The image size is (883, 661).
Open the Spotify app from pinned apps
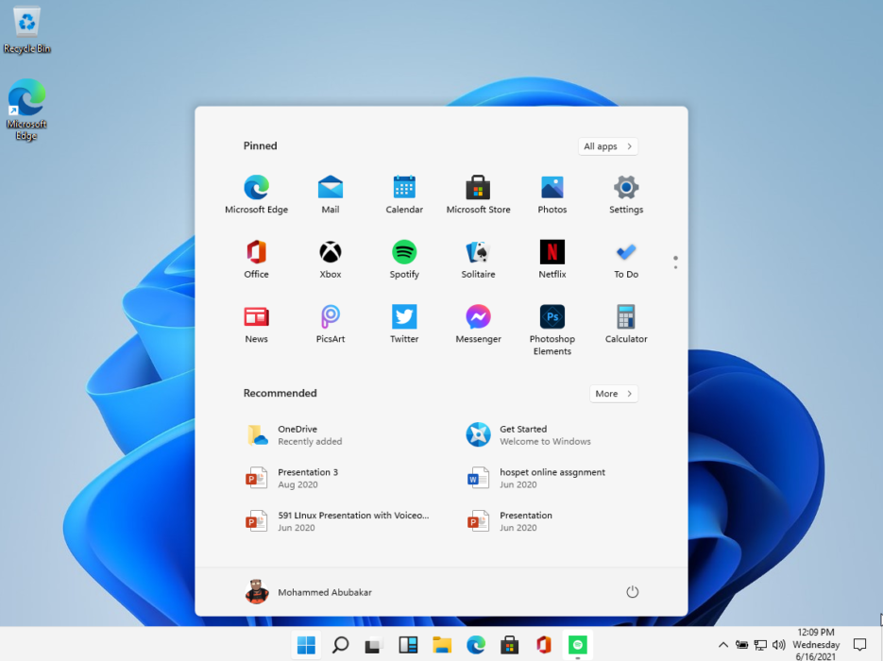pyautogui.click(x=404, y=259)
